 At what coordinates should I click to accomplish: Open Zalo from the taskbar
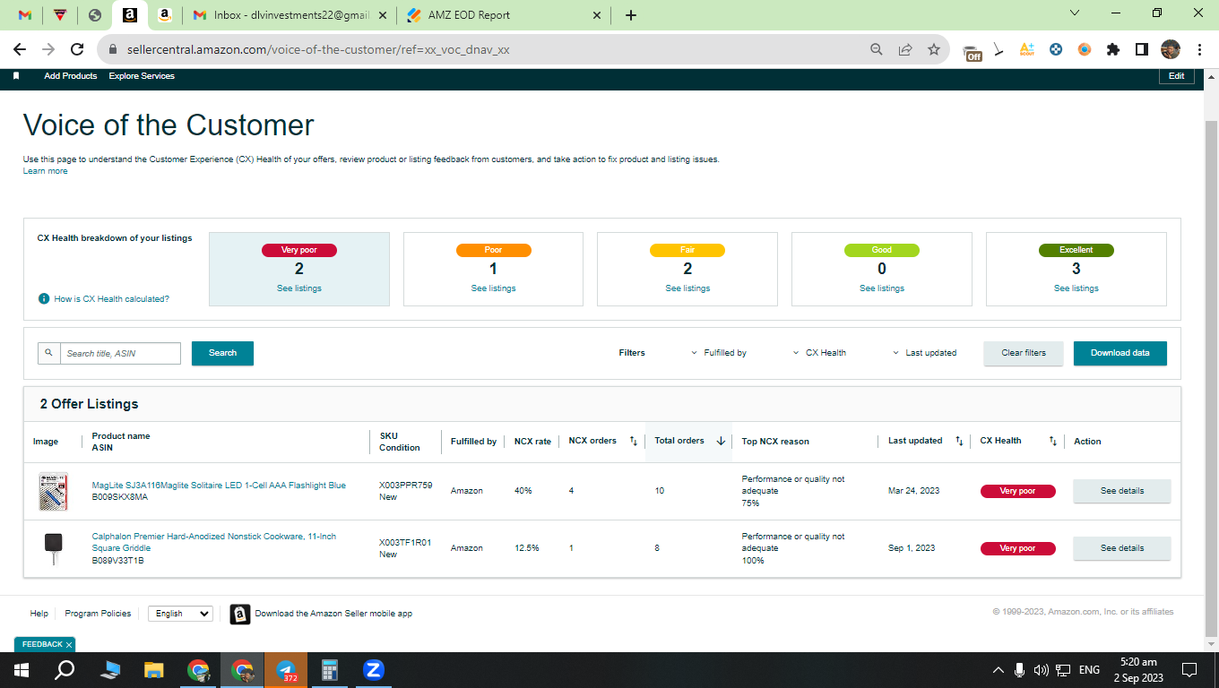[x=374, y=670]
